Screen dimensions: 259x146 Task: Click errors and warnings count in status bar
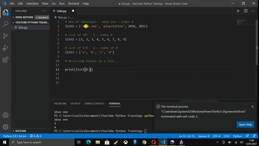click(36, 136)
